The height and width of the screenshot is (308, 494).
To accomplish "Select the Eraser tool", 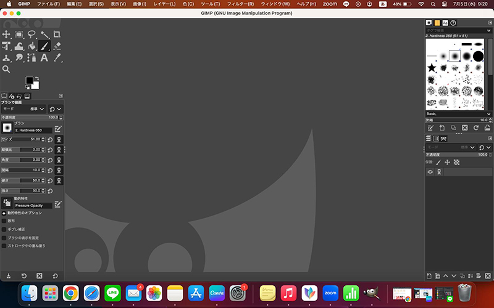I will point(57,46).
